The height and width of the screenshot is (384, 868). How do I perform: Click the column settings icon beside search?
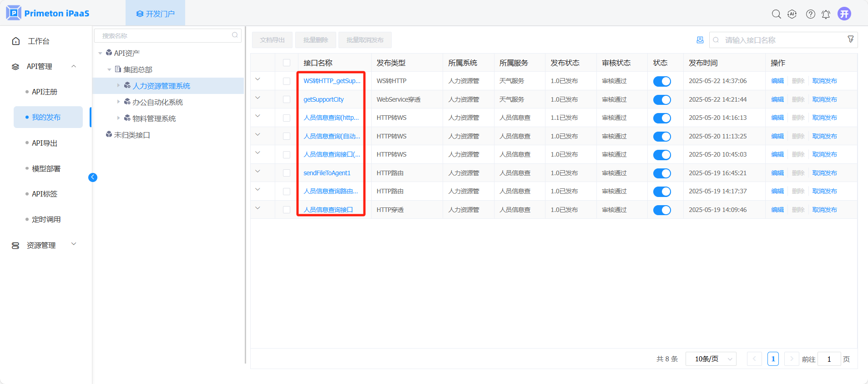click(x=700, y=40)
